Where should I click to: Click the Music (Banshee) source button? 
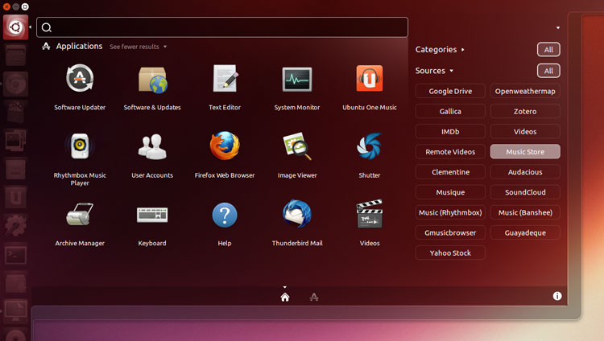(x=525, y=212)
